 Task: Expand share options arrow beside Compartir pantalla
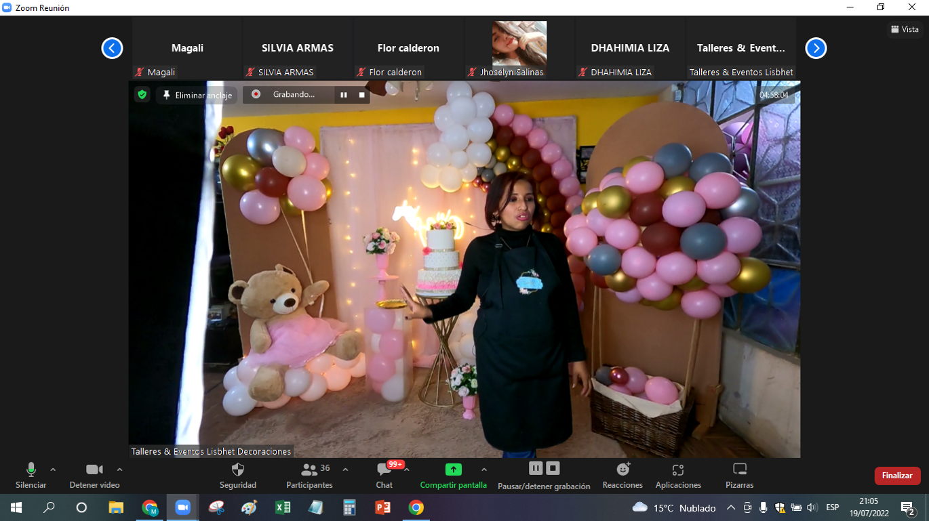click(483, 470)
